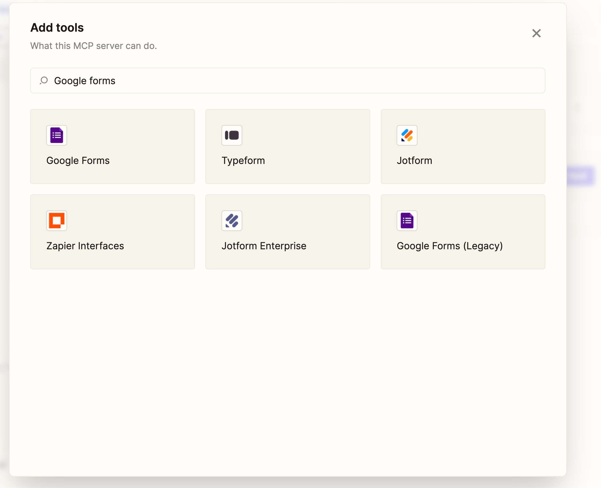Viewport: 601px width, 488px height.
Task: Click the Google Forms (Legacy) icon
Action: point(407,221)
